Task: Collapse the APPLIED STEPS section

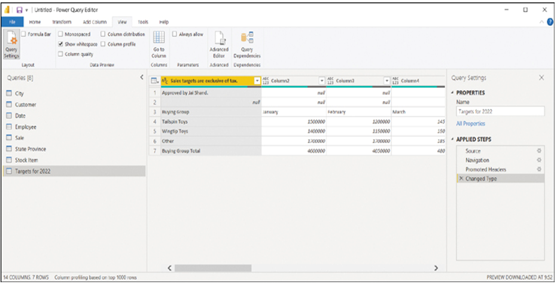Action: [x=452, y=139]
